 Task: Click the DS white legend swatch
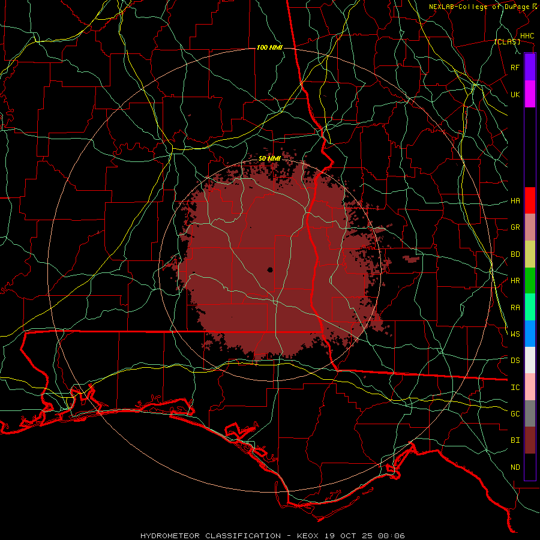(530, 360)
